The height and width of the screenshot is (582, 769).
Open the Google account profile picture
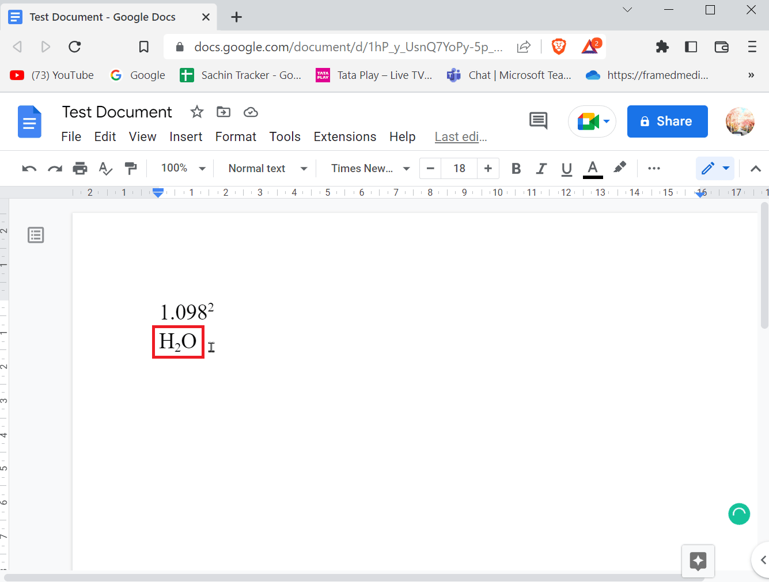click(740, 121)
